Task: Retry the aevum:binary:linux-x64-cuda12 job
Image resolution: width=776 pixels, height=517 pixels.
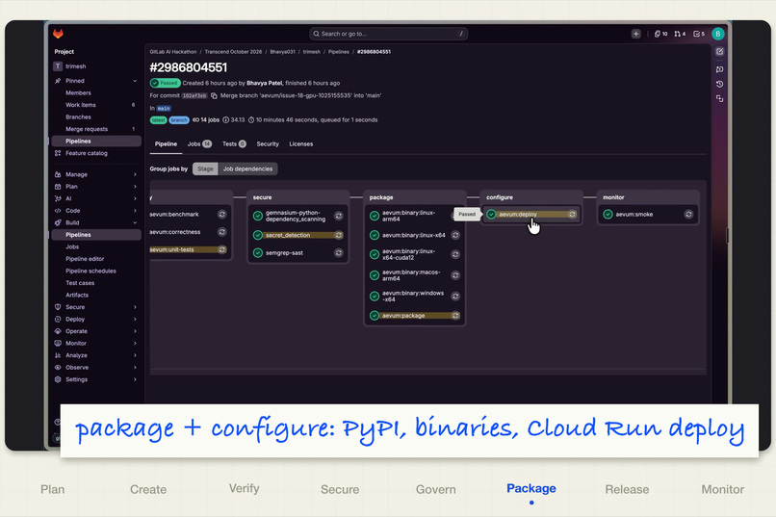Action: 455,254
